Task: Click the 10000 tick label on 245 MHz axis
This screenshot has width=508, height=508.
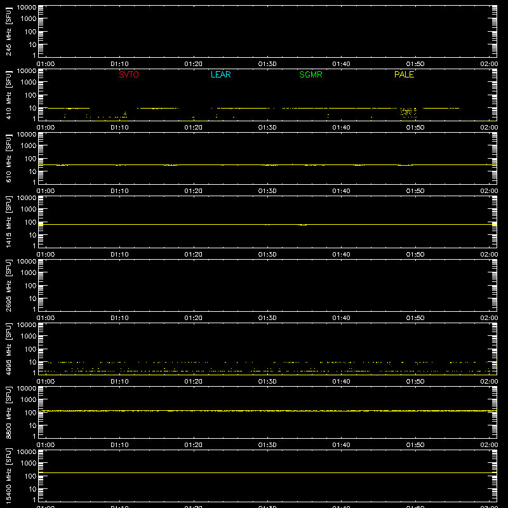Action: pyautogui.click(x=27, y=8)
